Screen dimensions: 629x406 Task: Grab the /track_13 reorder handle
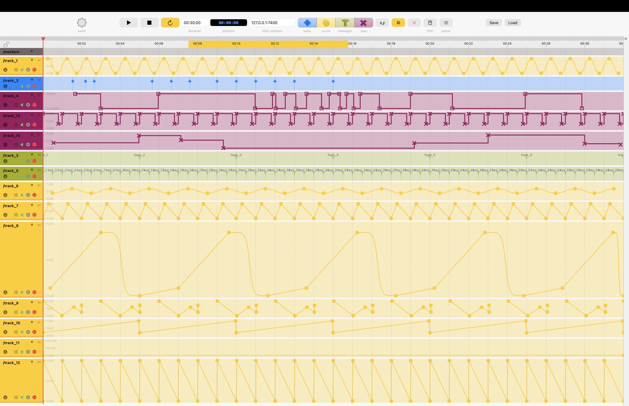(x=39, y=115)
